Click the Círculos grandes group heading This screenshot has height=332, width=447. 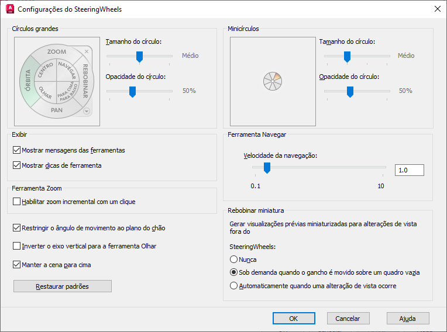coord(35,29)
